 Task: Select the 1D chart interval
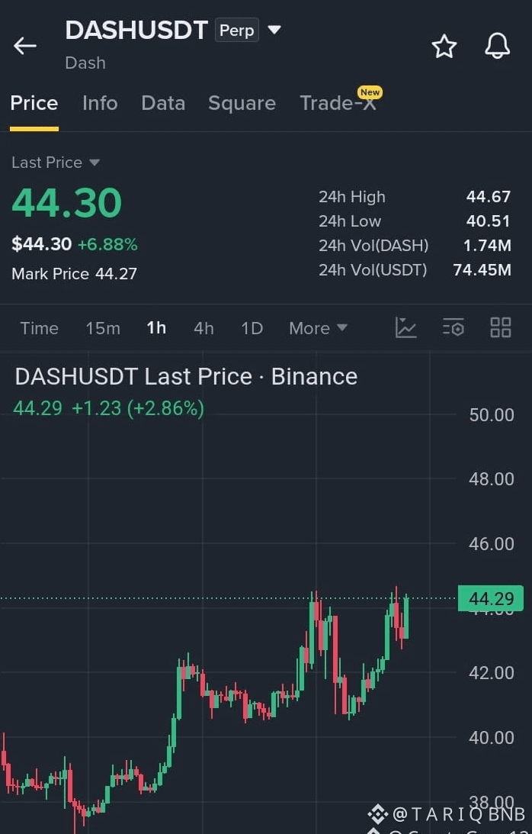click(x=252, y=328)
